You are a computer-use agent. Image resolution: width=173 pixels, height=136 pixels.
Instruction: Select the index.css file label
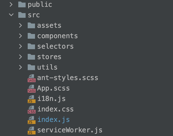coord(55,109)
